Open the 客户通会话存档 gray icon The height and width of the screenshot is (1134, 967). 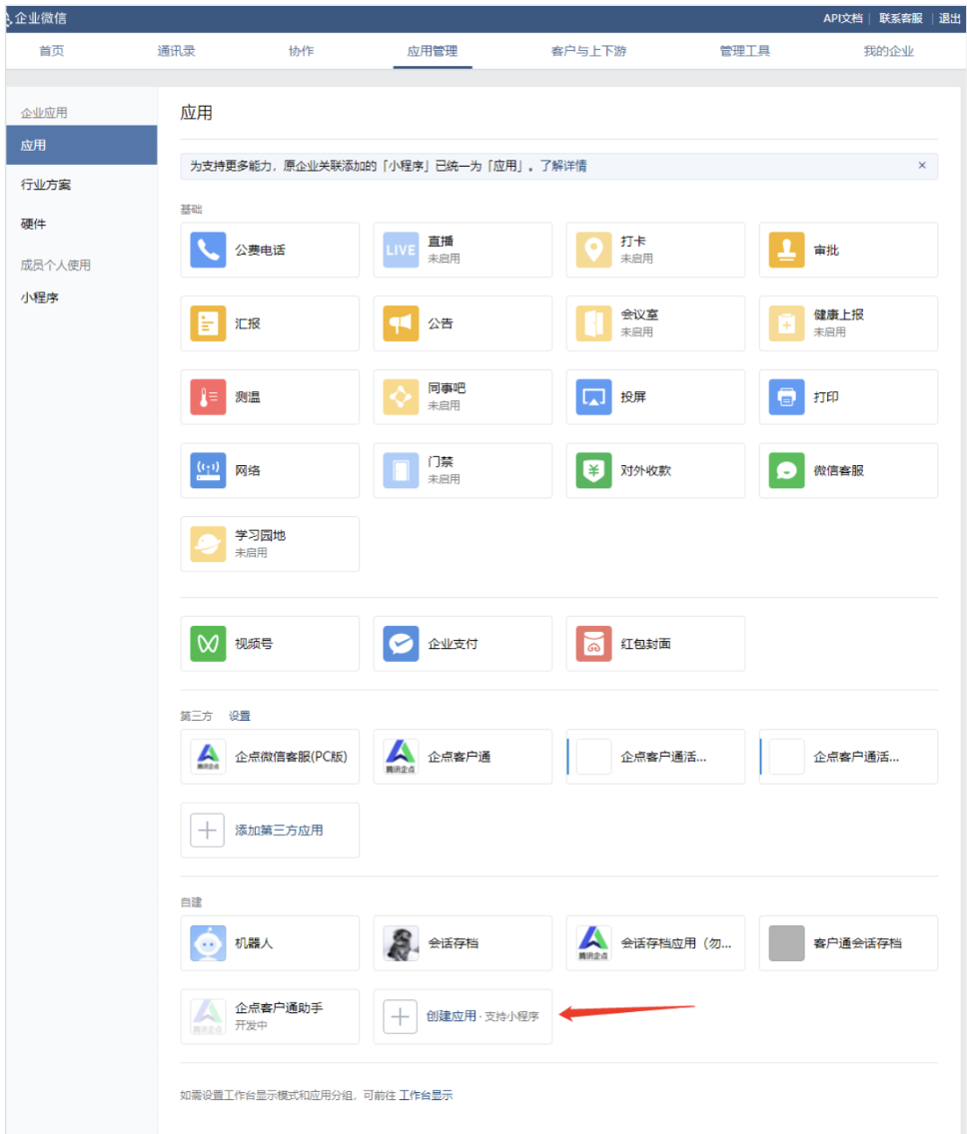click(x=786, y=943)
